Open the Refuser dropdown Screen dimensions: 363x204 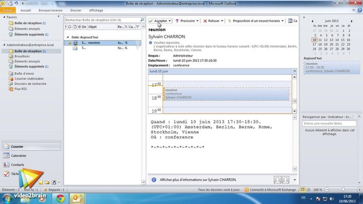tap(222, 21)
